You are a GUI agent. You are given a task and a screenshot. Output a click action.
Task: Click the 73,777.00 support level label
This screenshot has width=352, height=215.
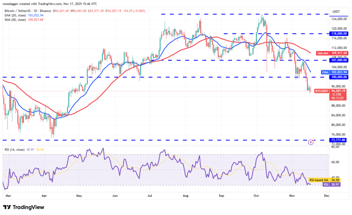pyautogui.click(x=337, y=140)
